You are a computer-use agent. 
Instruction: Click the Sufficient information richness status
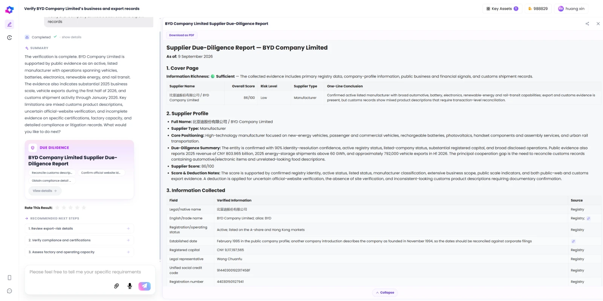pos(223,76)
